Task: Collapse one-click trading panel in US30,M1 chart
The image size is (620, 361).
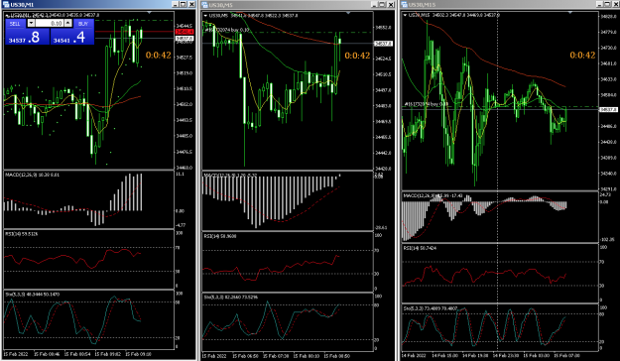Action: (8, 16)
